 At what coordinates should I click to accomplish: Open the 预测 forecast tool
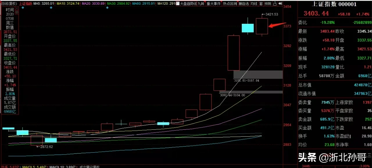click(268, 4)
